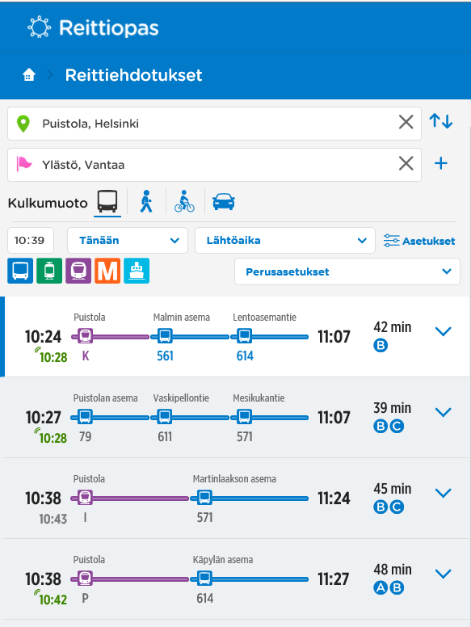
Task: Toggle the orange metro transport filter
Action: click(x=107, y=271)
